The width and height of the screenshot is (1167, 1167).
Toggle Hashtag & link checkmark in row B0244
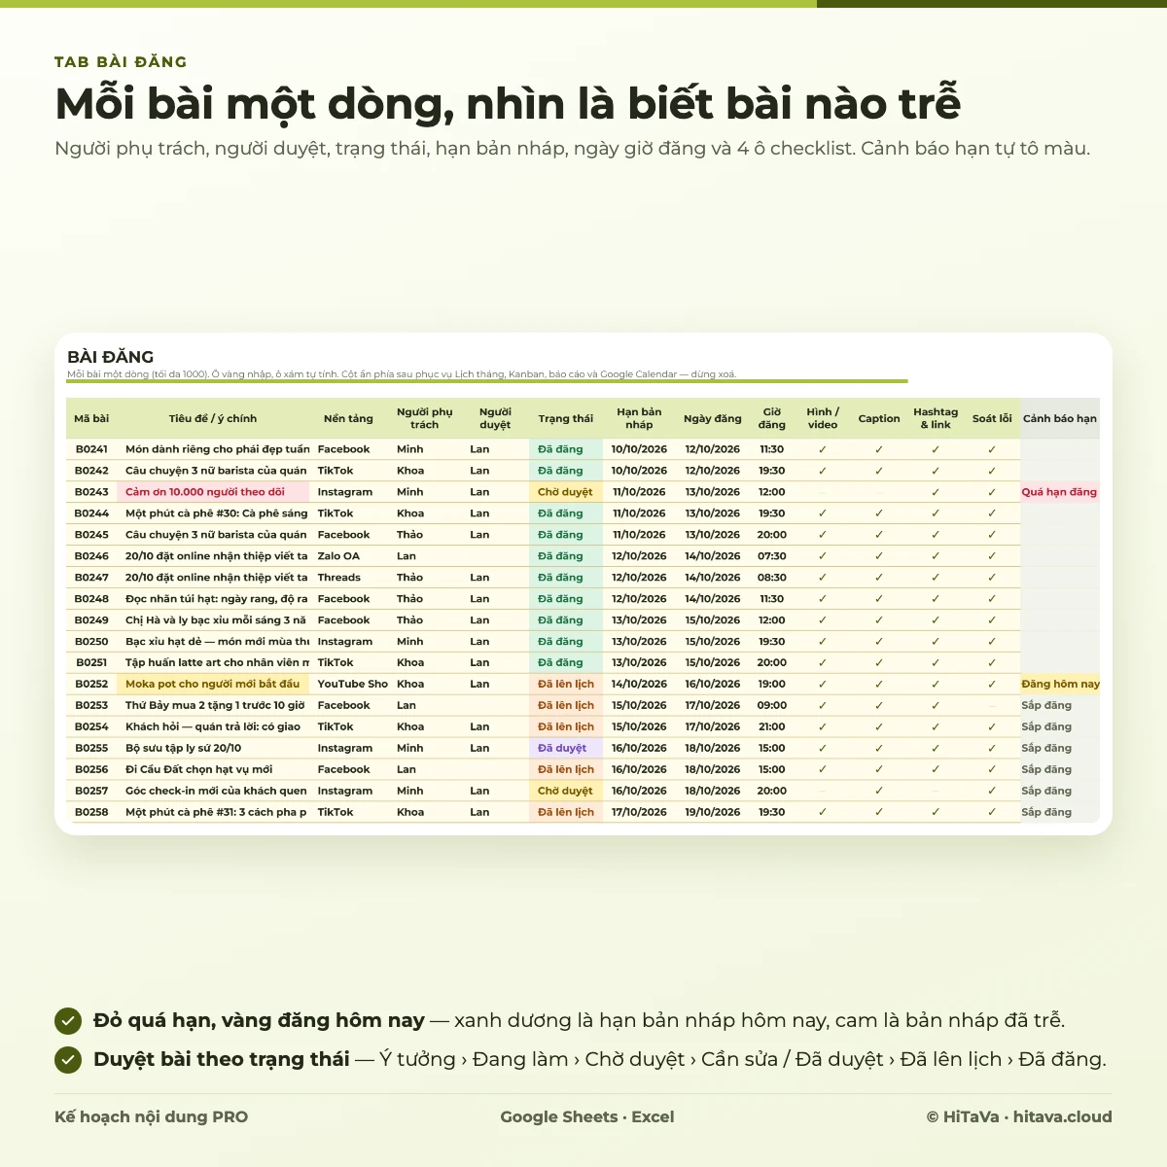936,513
